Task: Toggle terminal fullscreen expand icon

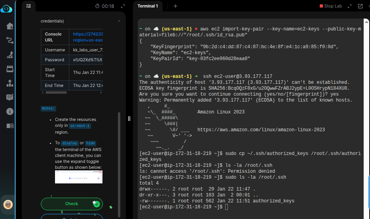Action: point(349,6)
